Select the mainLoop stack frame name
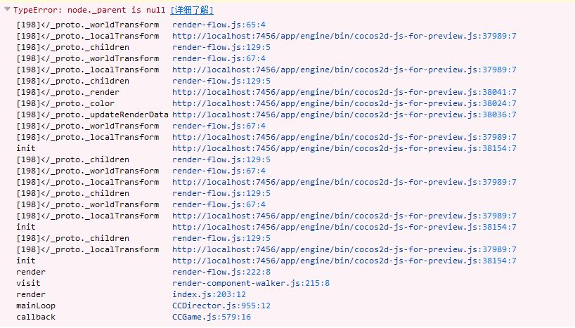The image size is (575, 328). (x=36, y=306)
